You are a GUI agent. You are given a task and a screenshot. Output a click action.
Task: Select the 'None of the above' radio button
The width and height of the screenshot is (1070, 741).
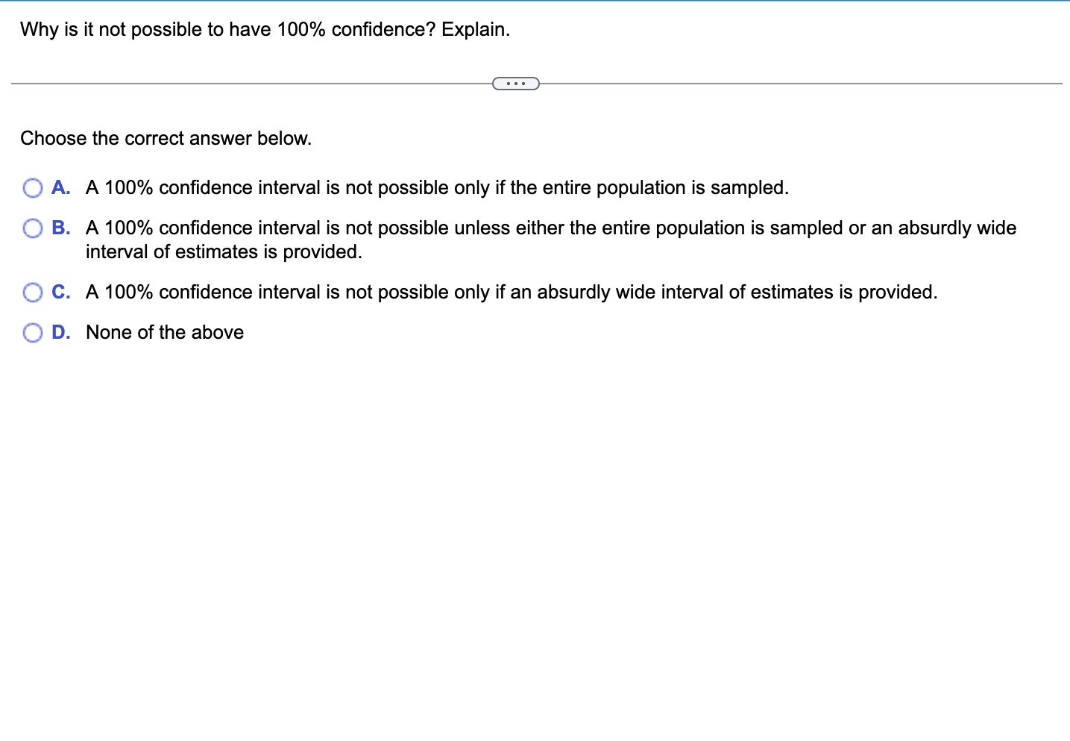pyautogui.click(x=33, y=333)
